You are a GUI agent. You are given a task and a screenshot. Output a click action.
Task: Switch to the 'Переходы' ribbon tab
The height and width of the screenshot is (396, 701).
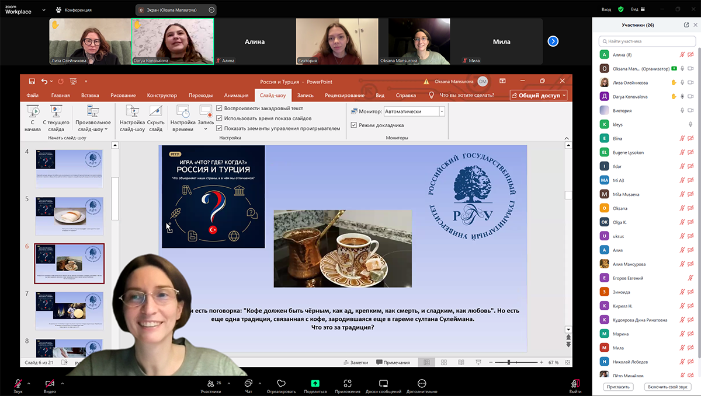click(200, 96)
